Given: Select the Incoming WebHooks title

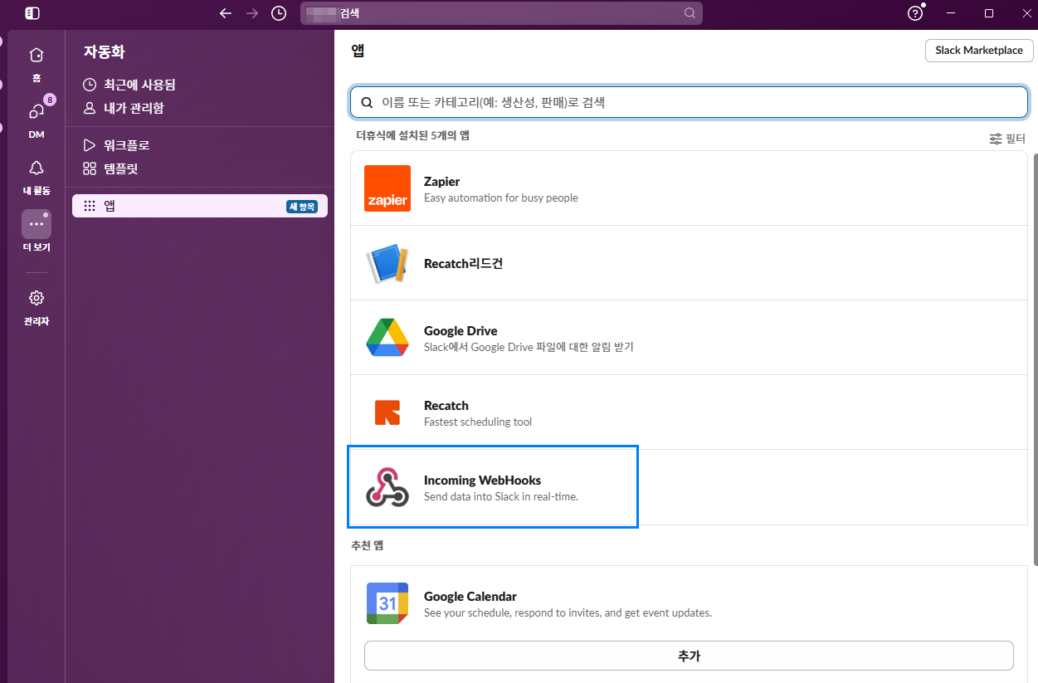Looking at the screenshot, I should tap(482, 480).
